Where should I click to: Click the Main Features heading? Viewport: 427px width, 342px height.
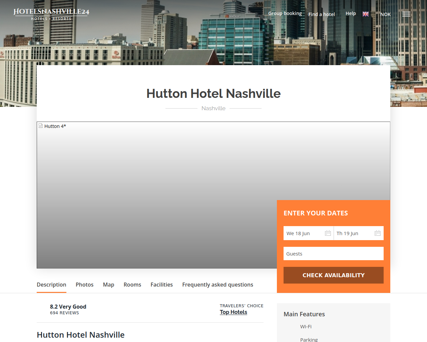click(304, 314)
